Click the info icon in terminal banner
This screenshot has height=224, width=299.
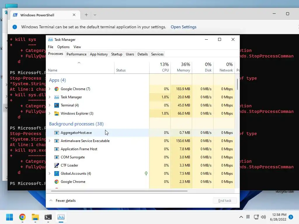point(15,27)
